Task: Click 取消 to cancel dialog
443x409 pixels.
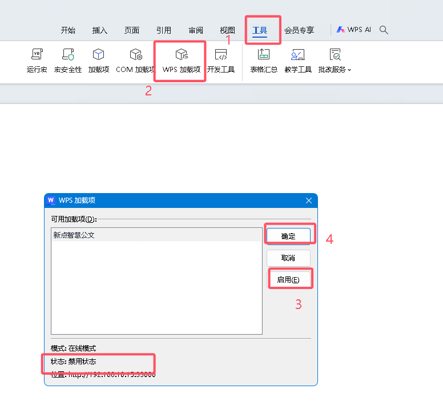Action: tap(288, 258)
